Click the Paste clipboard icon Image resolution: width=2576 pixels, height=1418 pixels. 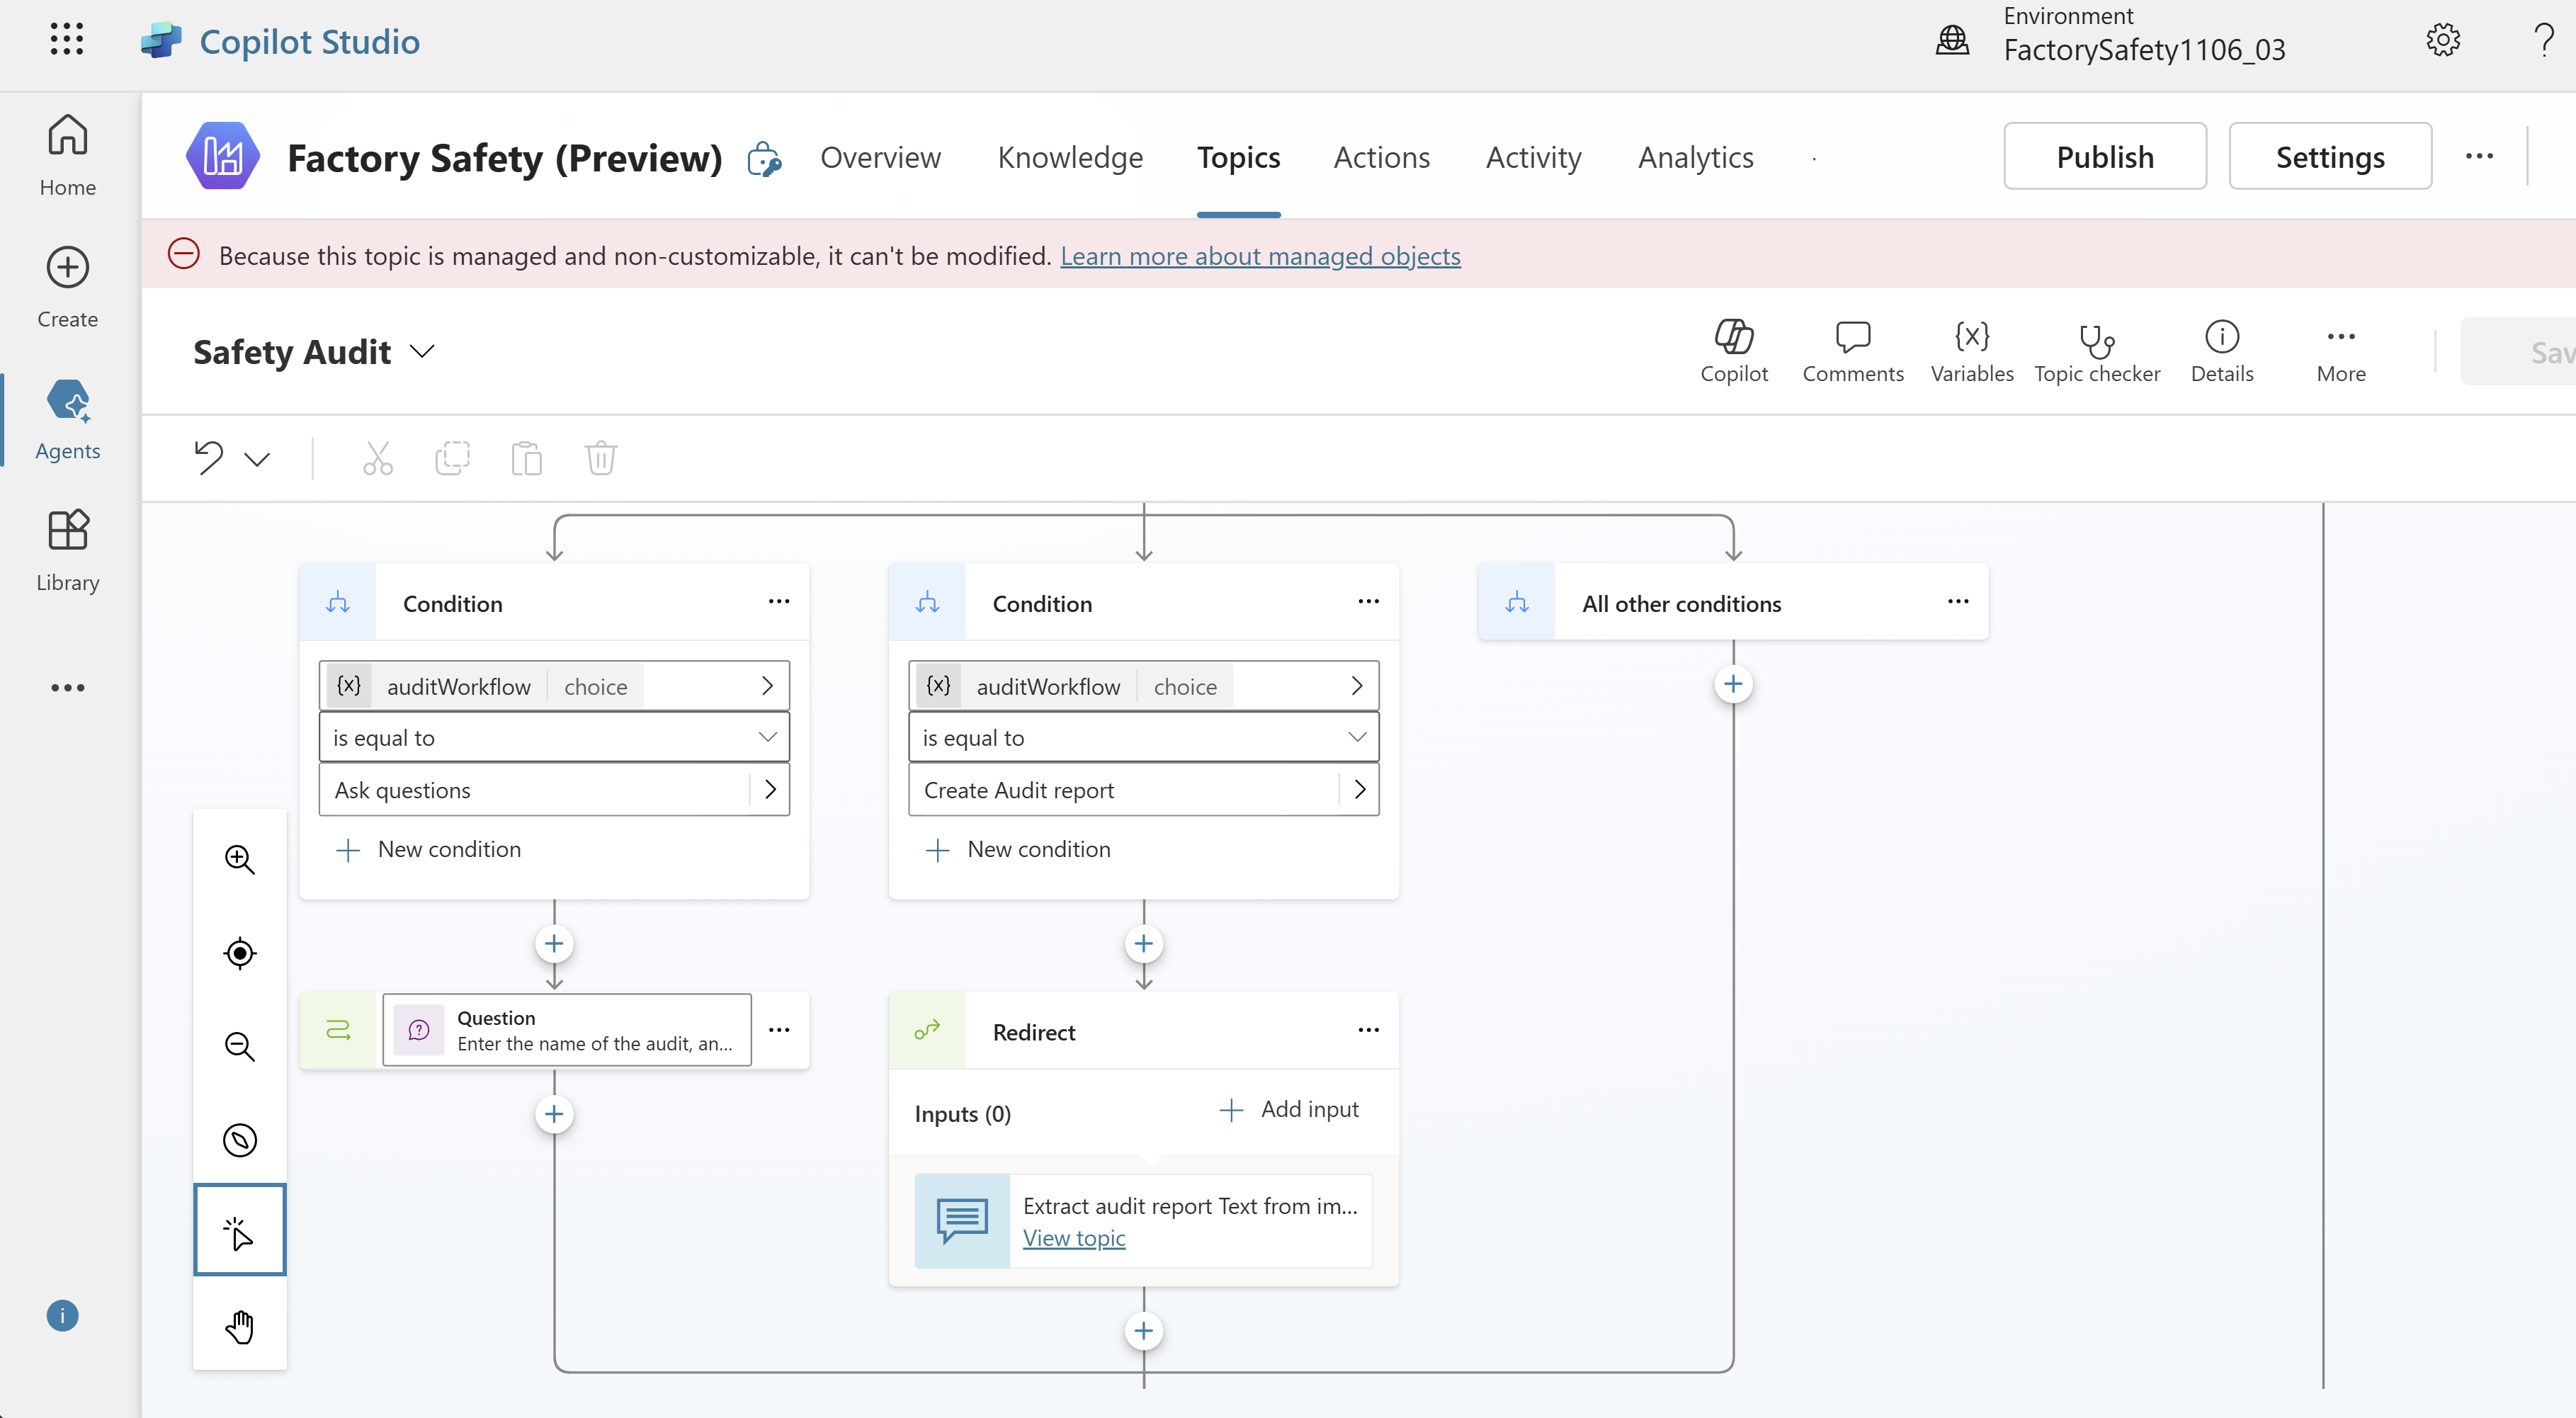click(x=527, y=458)
